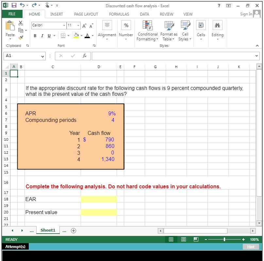Apply the font color A swatch
The width and height of the screenshot is (264, 261).
(87, 36)
